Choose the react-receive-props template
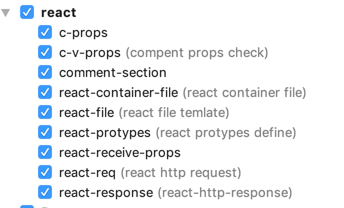344x208 pixels. (x=120, y=152)
